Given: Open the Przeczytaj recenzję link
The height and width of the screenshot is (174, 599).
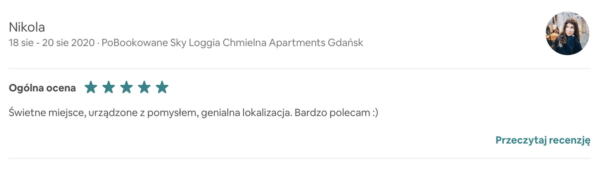Looking at the screenshot, I should [x=543, y=140].
